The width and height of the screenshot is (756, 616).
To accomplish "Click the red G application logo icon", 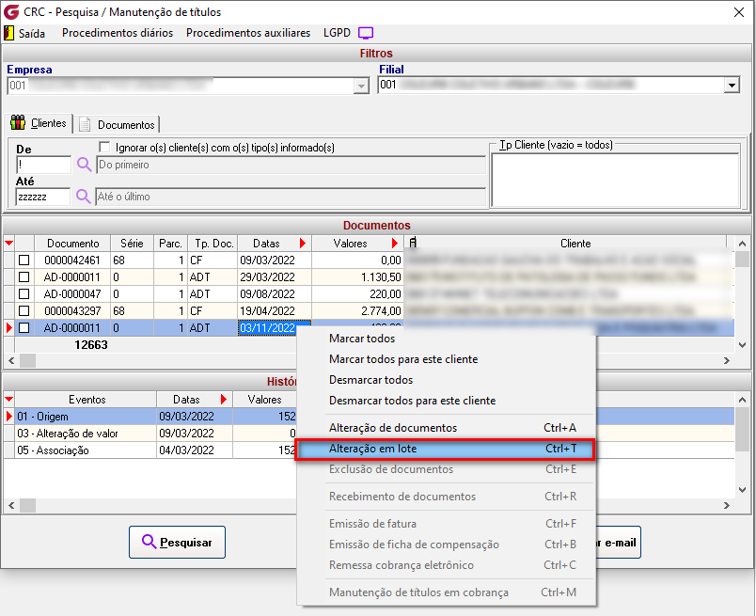I will point(11,11).
